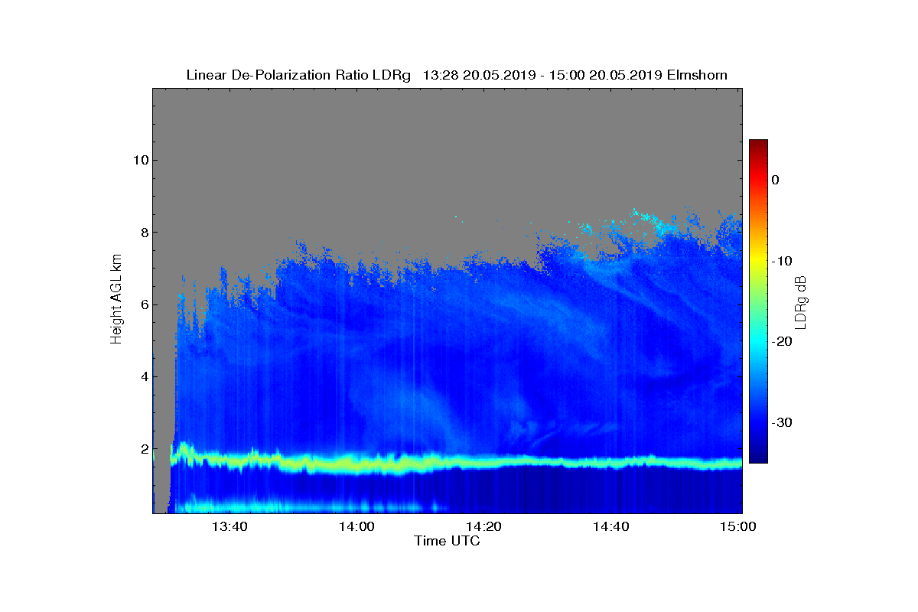Click the plot title text
Screen dimensions: 918x612
click(457, 75)
